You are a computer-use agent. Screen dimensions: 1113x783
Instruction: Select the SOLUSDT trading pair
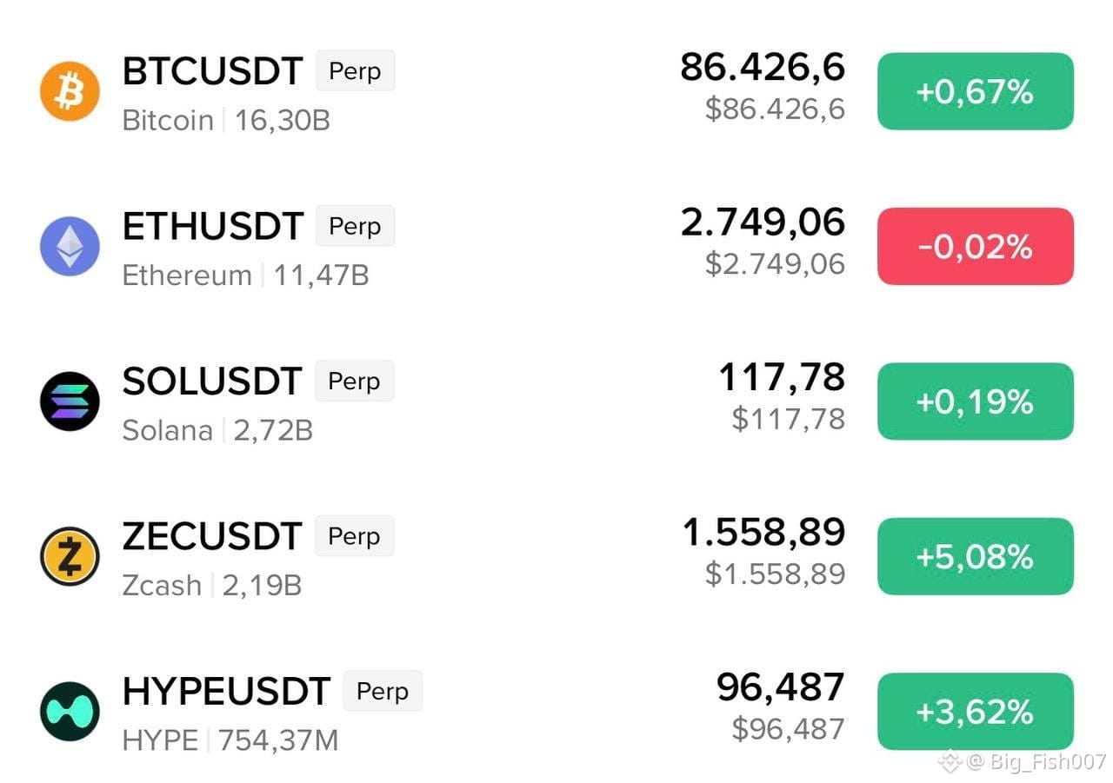tap(212, 381)
